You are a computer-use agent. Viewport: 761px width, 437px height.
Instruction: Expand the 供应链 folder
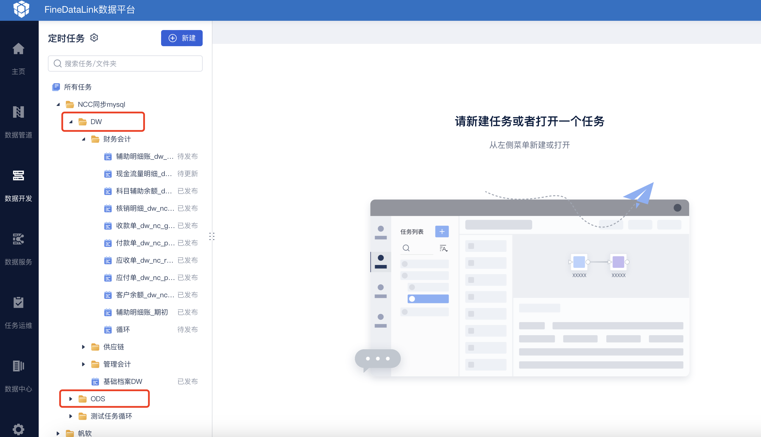(x=83, y=347)
